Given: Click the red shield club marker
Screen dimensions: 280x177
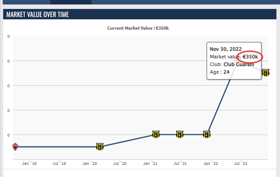Looking at the screenshot, I should (x=15, y=147).
